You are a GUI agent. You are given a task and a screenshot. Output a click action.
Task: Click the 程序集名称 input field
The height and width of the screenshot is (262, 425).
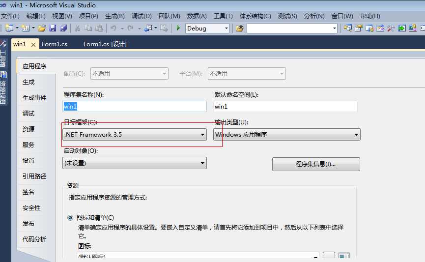[135, 106]
